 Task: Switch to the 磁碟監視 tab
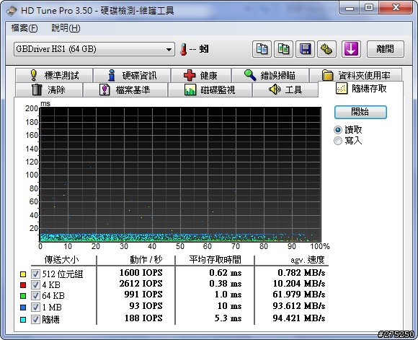click(x=210, y=90)
